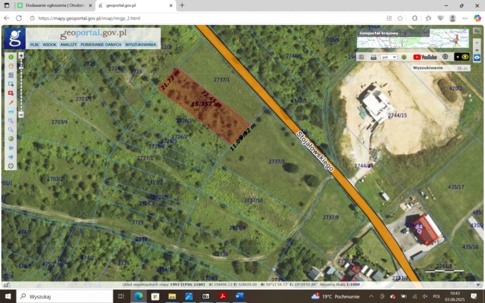This screenshot has width=485, height=303.
Task: Toggle the high-contrast yellow eye mode
Action: pyautogui.click(x=461, y=57)
